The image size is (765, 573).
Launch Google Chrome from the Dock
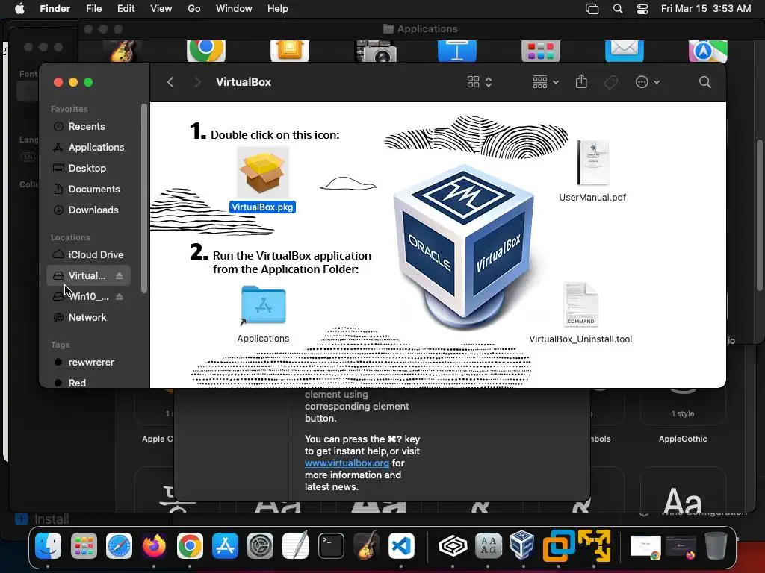[190, 545]
